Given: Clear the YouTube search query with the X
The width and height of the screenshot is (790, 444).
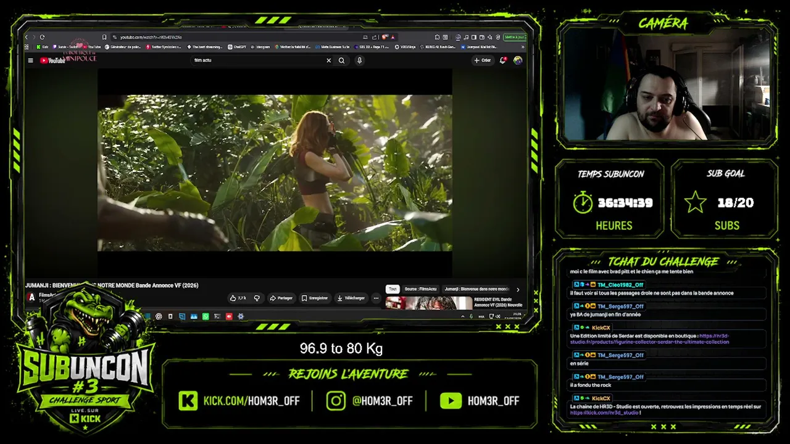Looking at the screenshot, I should pos(328,60).
